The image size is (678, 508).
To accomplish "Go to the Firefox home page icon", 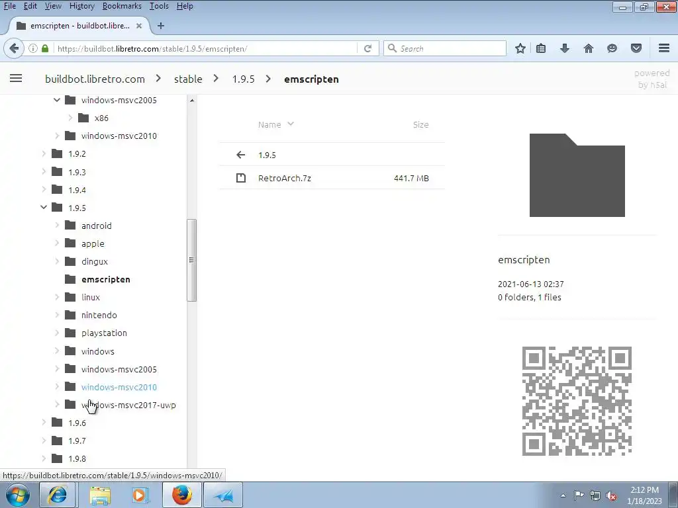I will (589, 48).
